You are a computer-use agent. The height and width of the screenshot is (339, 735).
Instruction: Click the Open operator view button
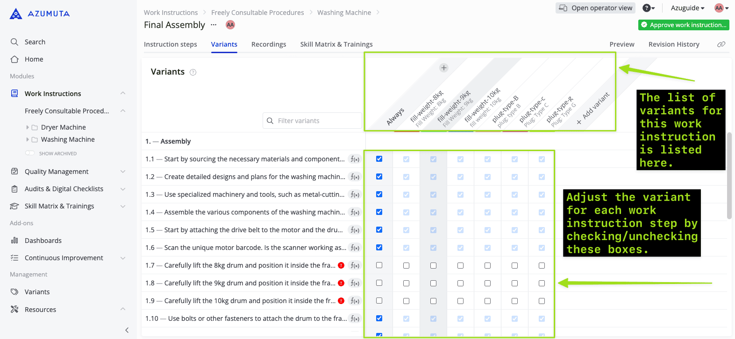596,8
